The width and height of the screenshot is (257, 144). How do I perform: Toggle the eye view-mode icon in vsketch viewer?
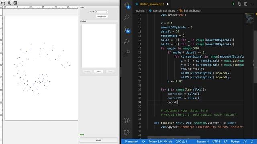click(x=3, y=3)
